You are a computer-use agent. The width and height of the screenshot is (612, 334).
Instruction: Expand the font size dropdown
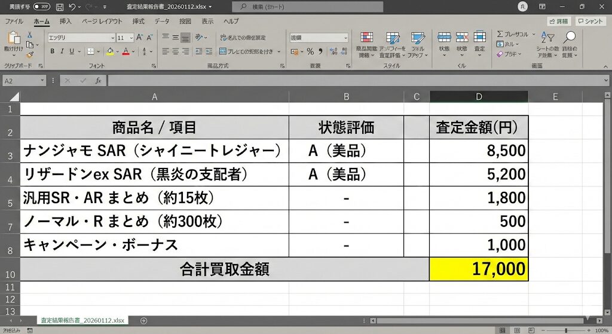point(130,37)
